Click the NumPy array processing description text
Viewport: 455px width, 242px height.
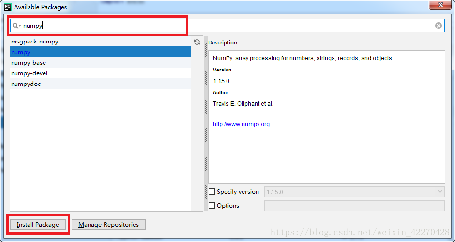(303, 58)
